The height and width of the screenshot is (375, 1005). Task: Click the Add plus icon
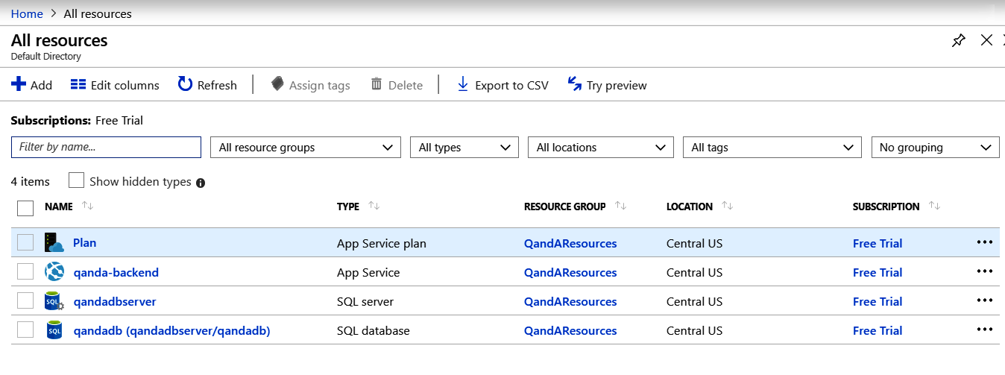click(19, 84)
